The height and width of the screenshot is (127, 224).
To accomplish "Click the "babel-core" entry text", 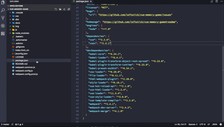I will pos(105,54).
